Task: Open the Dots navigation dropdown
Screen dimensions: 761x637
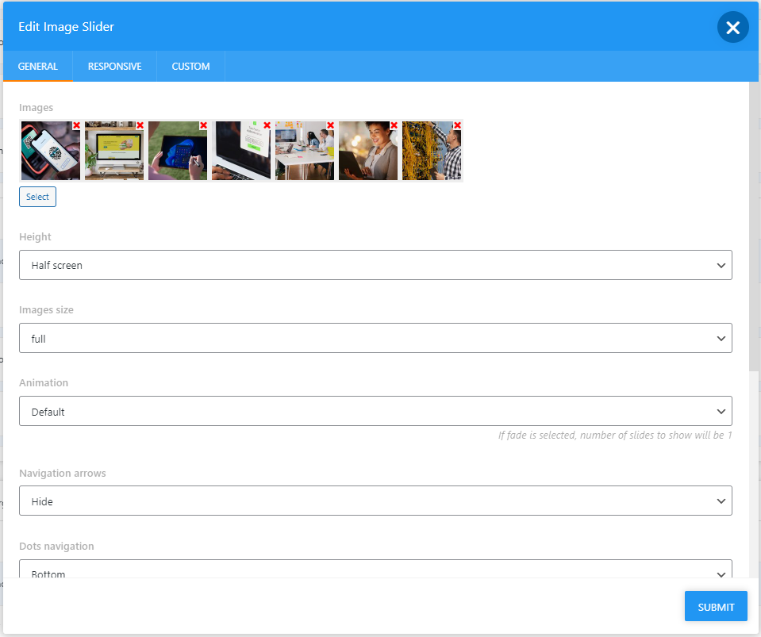Action: pos(375,569)
